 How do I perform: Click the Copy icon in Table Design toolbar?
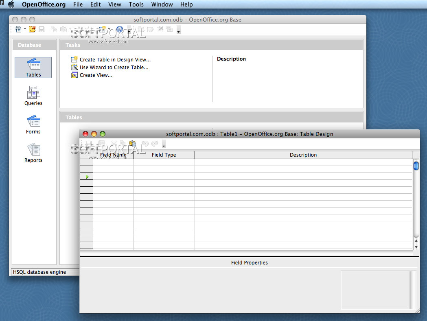tap(123, 144)
